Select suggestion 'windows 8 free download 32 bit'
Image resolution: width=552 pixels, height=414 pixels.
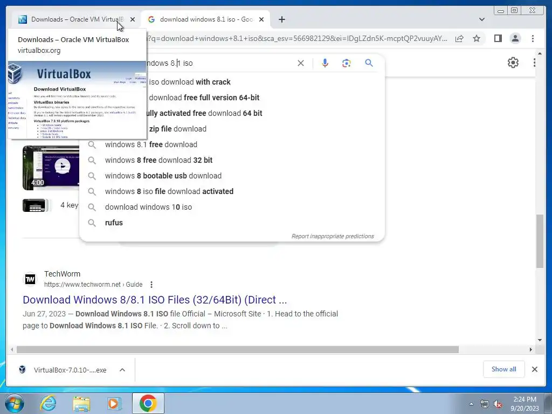232,160
